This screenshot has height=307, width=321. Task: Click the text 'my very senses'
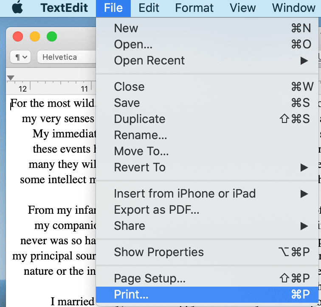(58, 119)
